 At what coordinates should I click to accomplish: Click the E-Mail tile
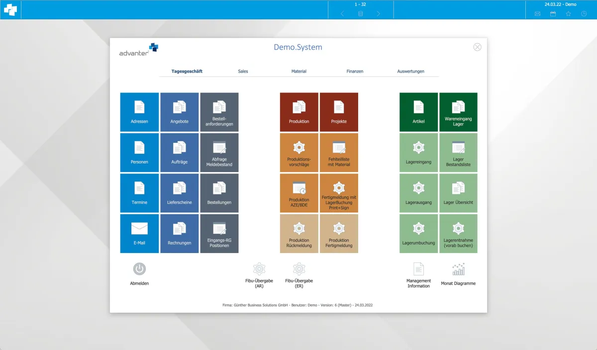click(x=139, y=233)
